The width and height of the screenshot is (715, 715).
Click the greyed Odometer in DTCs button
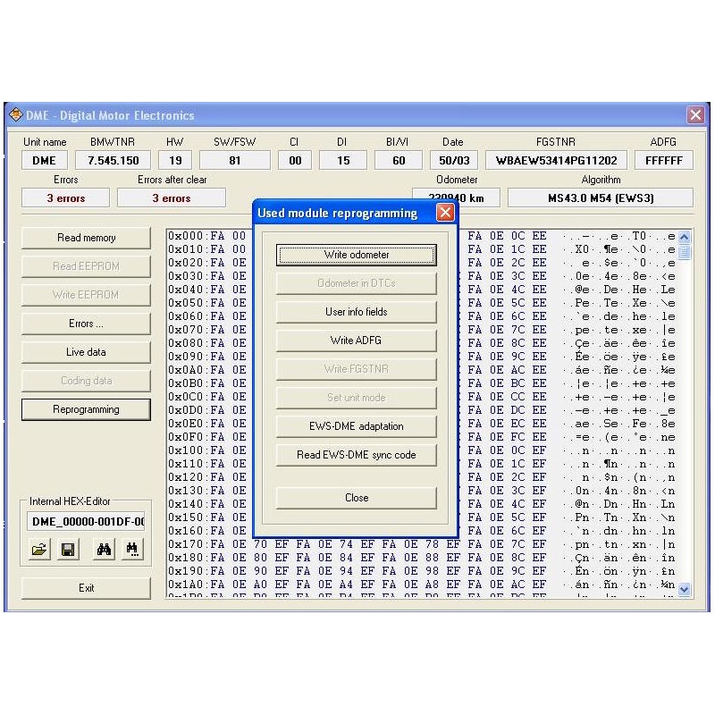356,283
